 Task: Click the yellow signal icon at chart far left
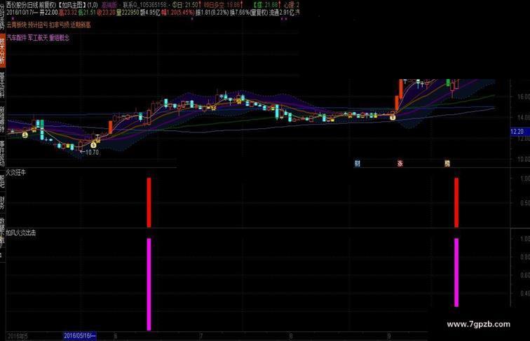tap(25, 134)
